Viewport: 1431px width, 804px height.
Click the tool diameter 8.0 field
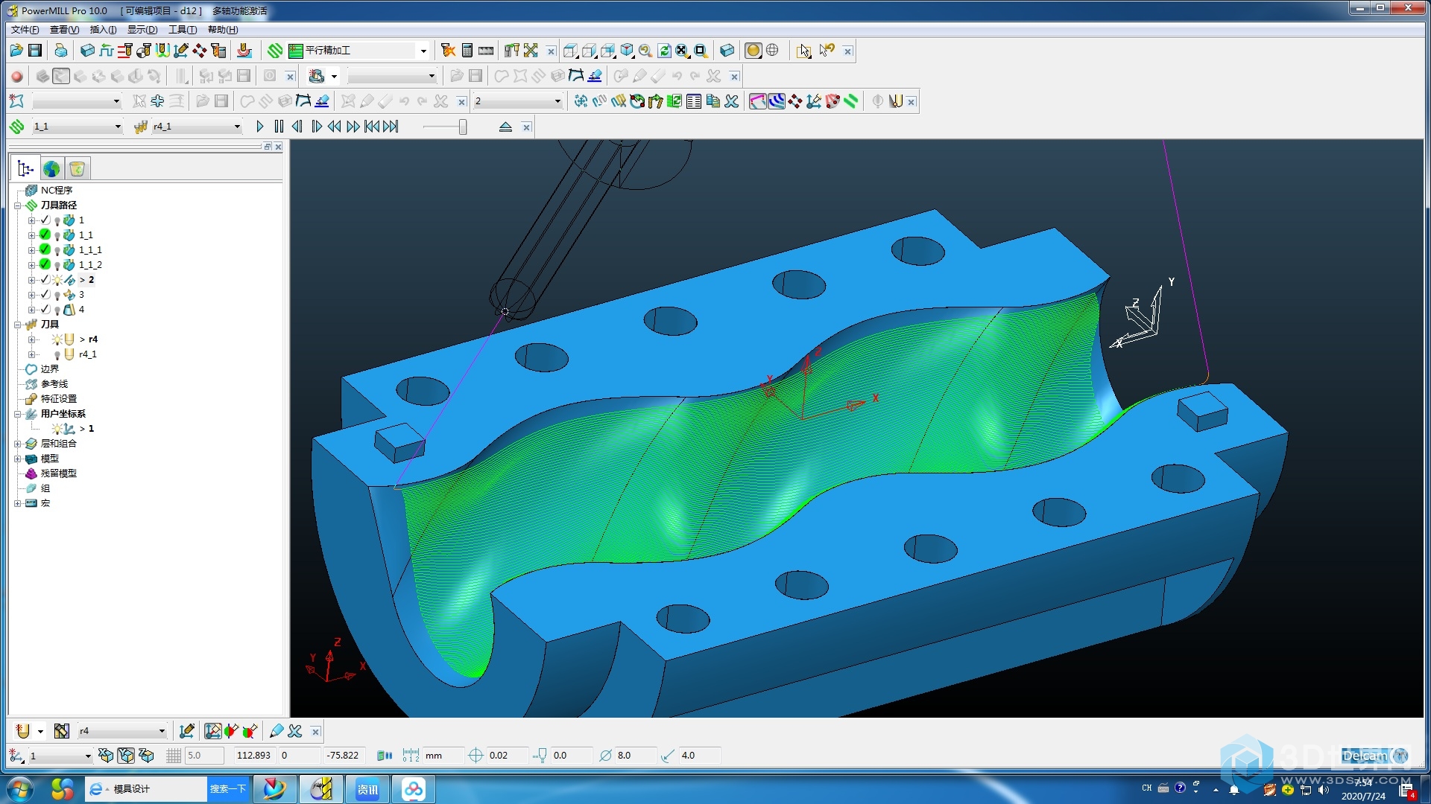635,756
